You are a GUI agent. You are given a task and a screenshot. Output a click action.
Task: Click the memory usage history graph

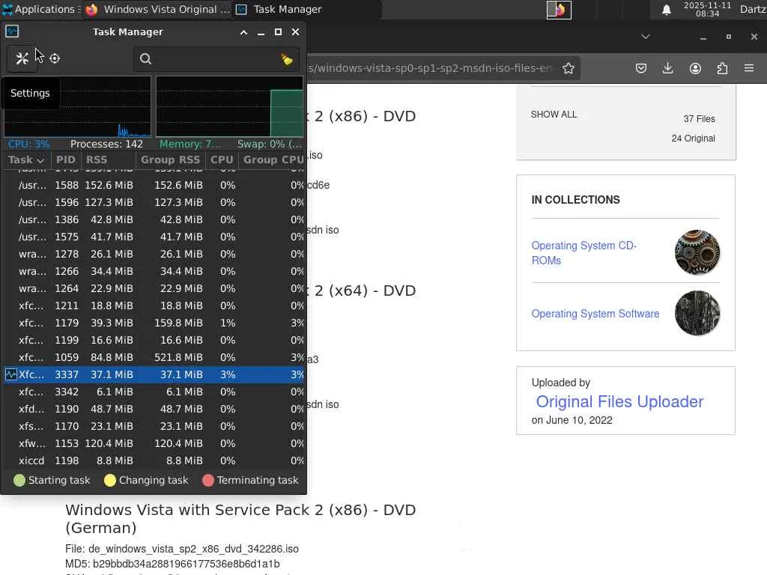click(229, 106)
